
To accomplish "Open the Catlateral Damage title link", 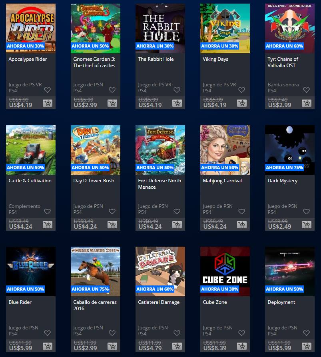I will (159, 302).
